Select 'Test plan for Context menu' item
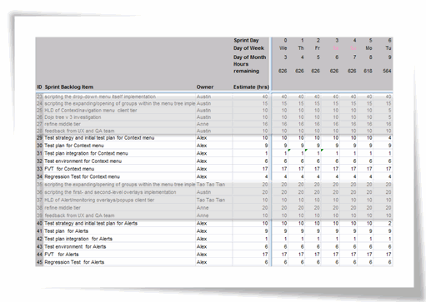 (74, 146)
